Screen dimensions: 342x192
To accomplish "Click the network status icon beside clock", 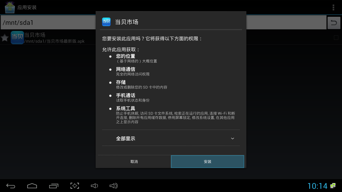I will click(x=333, y=186).
